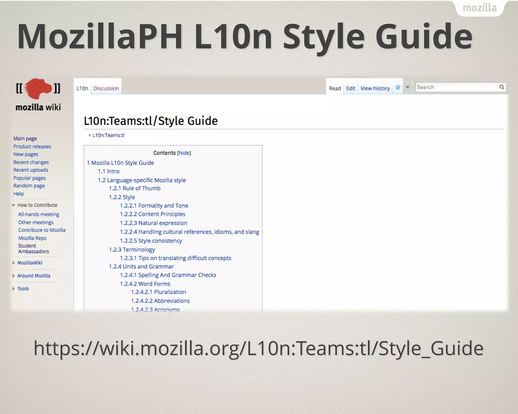518x414 pixels.
Task: Jump to Spelling And Grammar Checks
Action: click(x=168, y=275)
